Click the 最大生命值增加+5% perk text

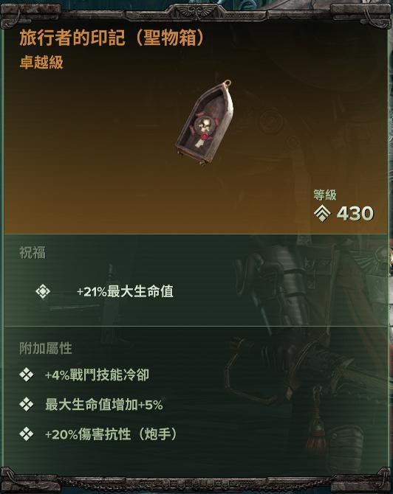[x=104, y=405]
